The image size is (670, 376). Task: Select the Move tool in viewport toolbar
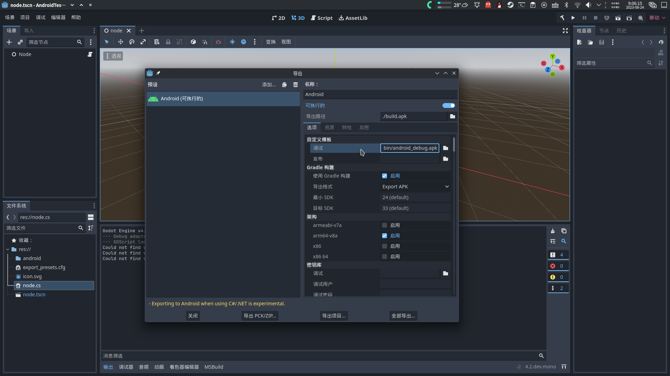[120, 42]
